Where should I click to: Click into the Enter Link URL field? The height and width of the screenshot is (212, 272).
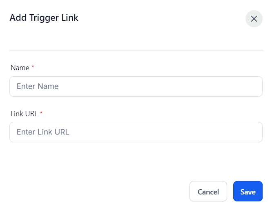tap(136, 132)
